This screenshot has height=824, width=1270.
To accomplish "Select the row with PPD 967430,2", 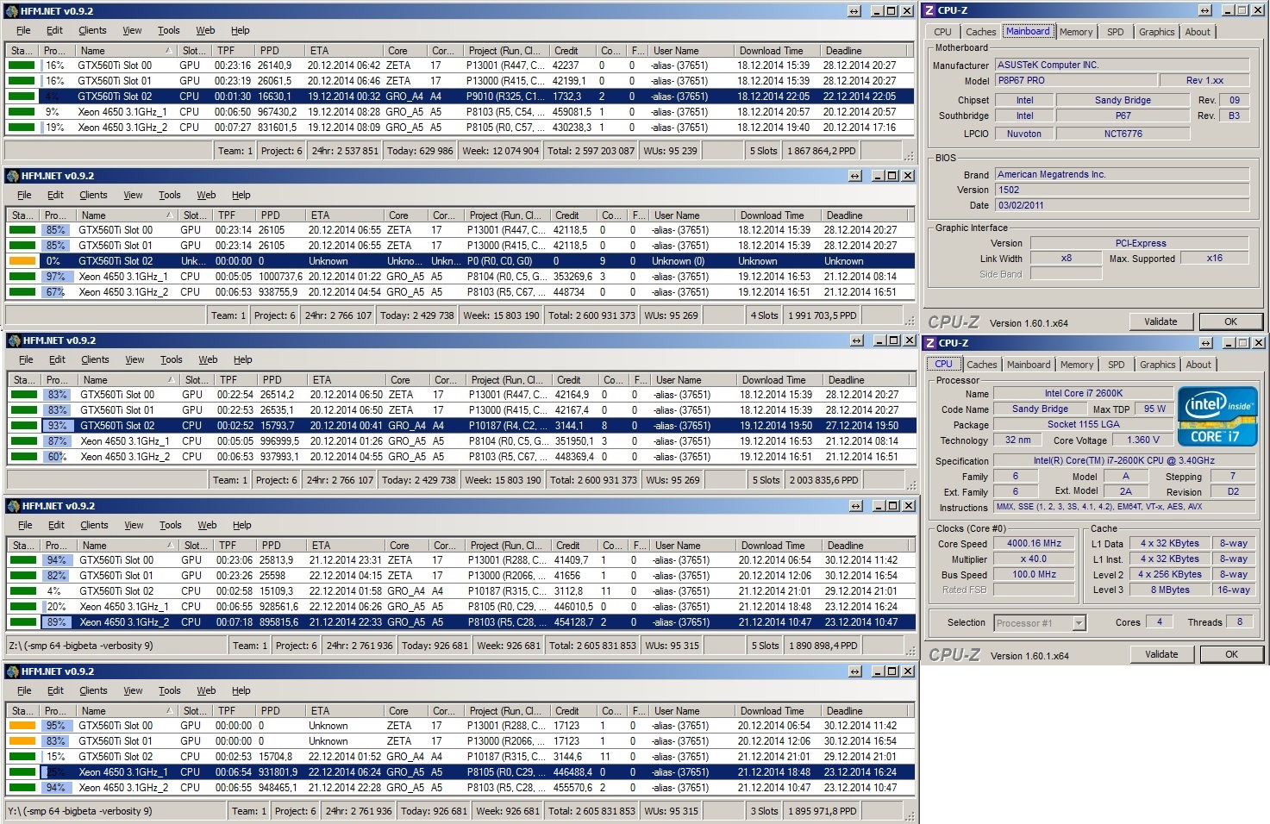I will (x=460, y=112).
